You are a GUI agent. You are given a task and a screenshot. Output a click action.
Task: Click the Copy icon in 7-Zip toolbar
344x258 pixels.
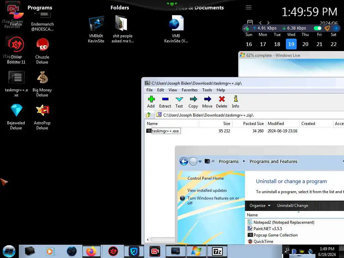point(193,102)
